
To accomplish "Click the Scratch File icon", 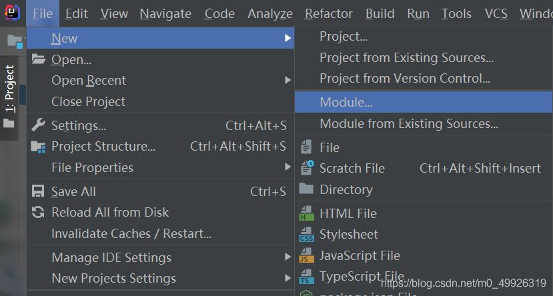I will (307, 168).
